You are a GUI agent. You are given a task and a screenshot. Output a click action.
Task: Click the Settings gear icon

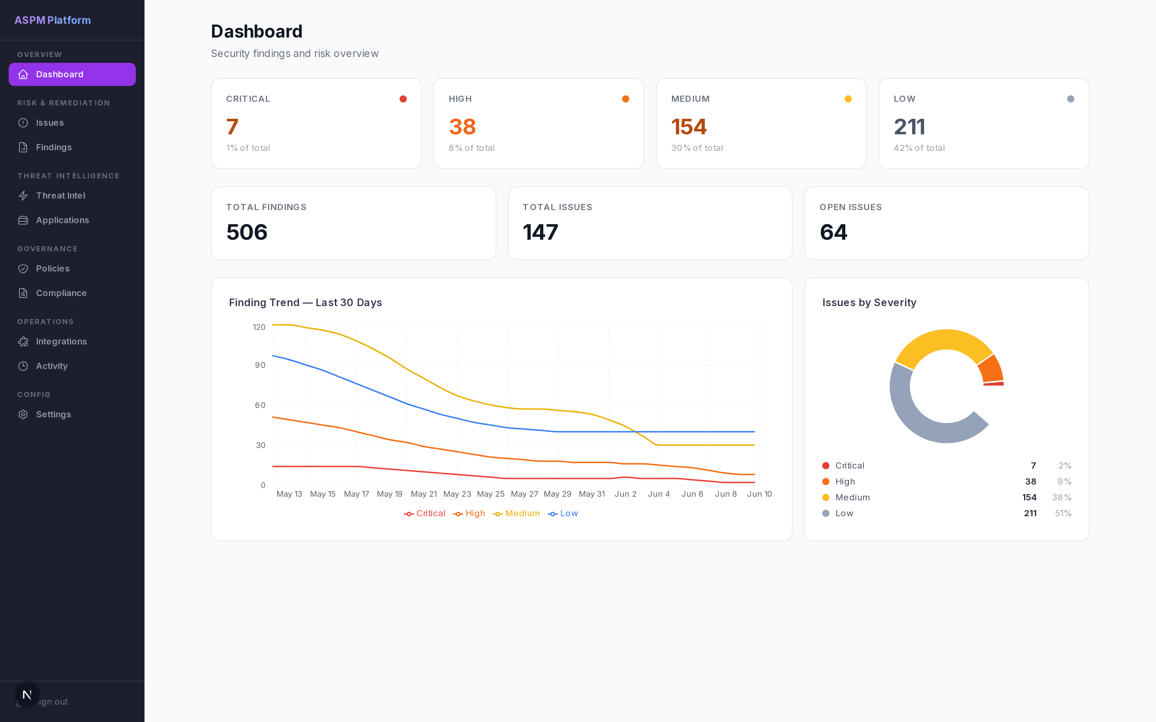(23, 414)
